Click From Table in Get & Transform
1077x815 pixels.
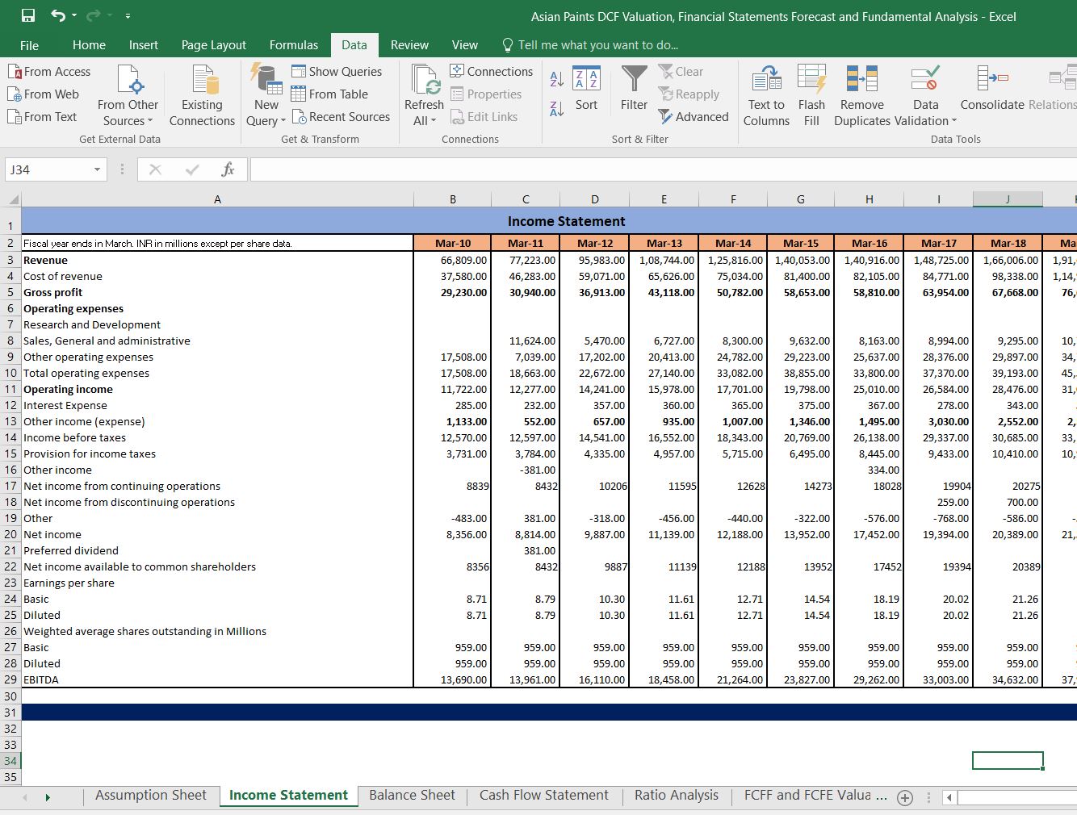pyautogui.click(x=329, y=94)
